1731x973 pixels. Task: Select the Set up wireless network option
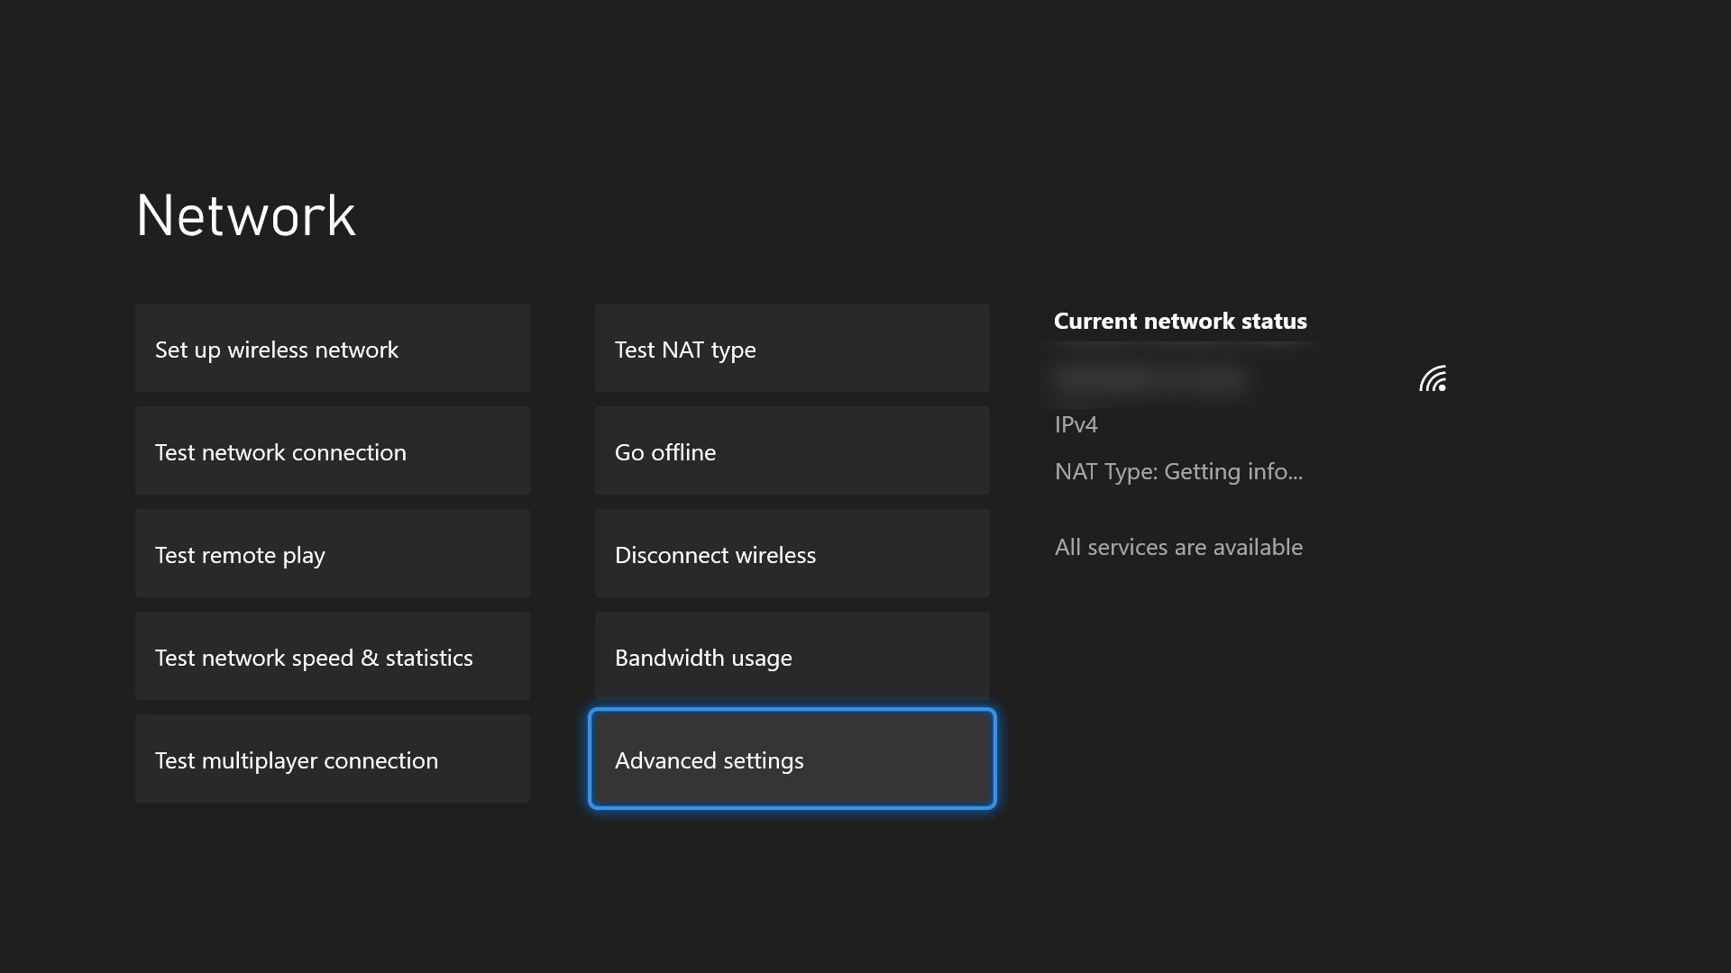point(332,347)
